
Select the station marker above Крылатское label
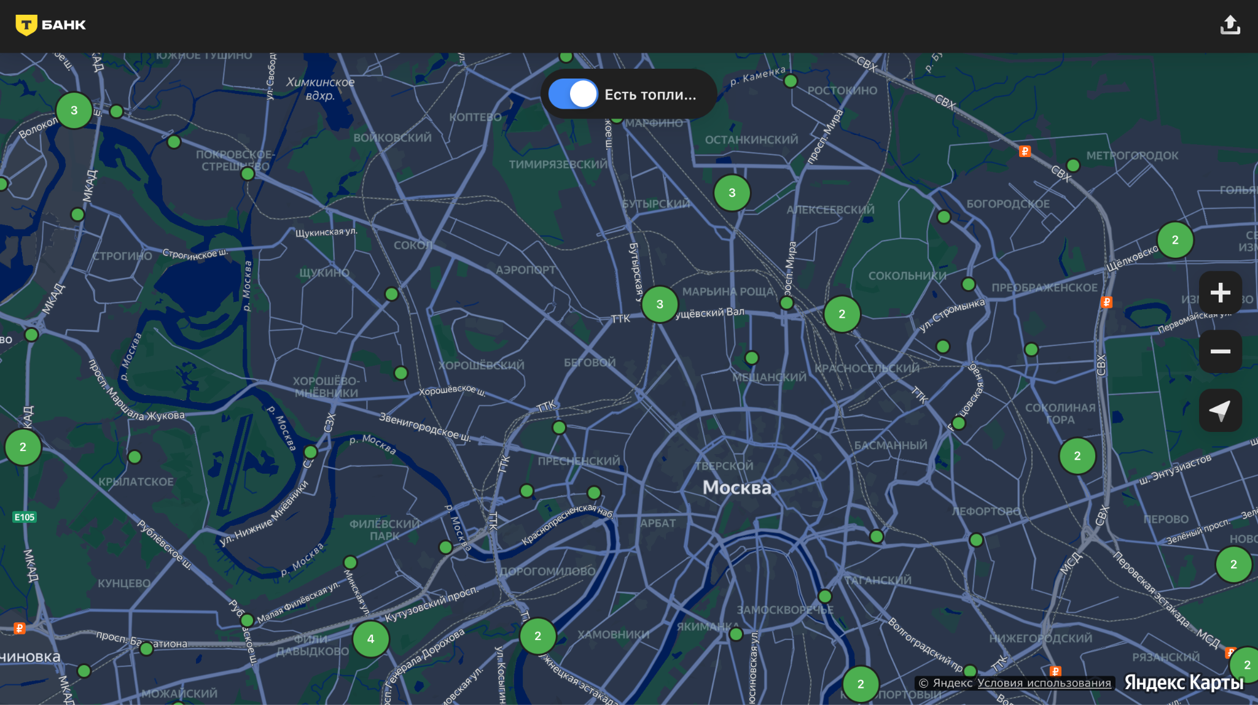point(135,457)
